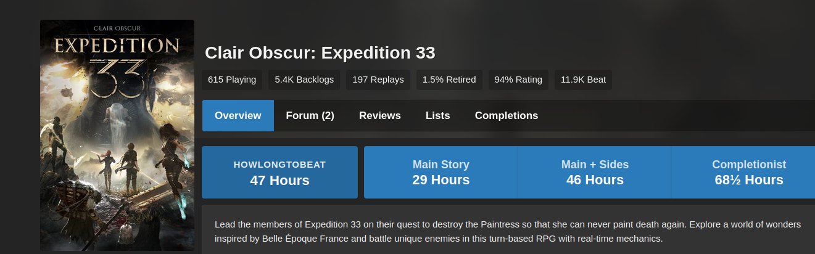The height and width of the screenshot is (254, 815).
Task: Open the Forum (2) tab
Action: pos(310,115)
